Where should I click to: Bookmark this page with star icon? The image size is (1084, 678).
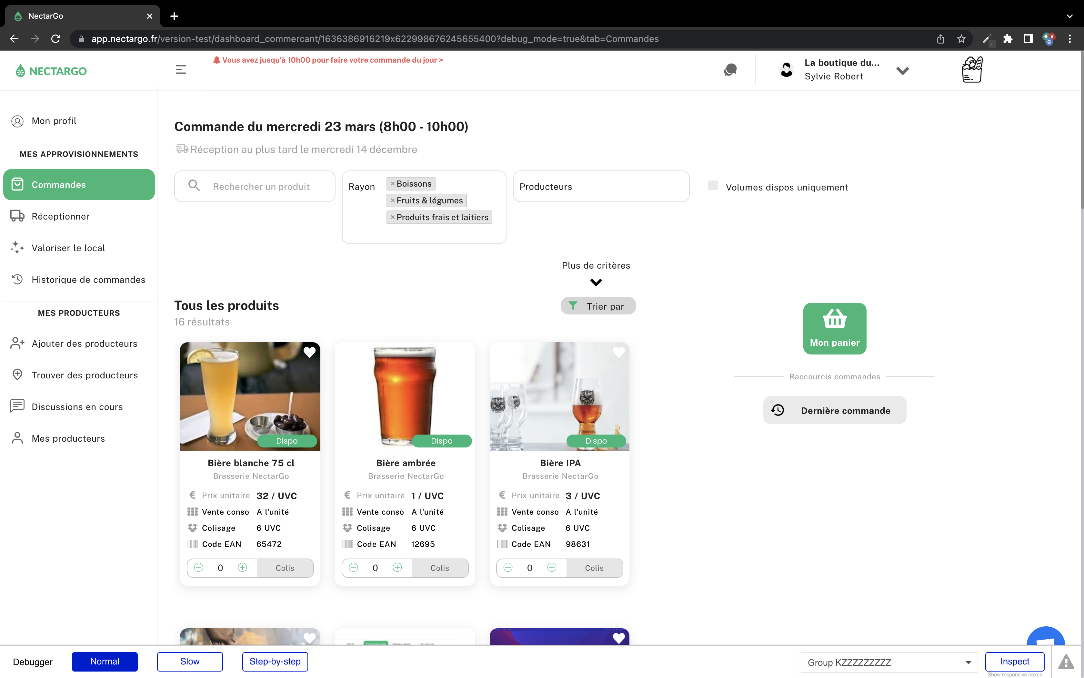[x=961, y=39]
